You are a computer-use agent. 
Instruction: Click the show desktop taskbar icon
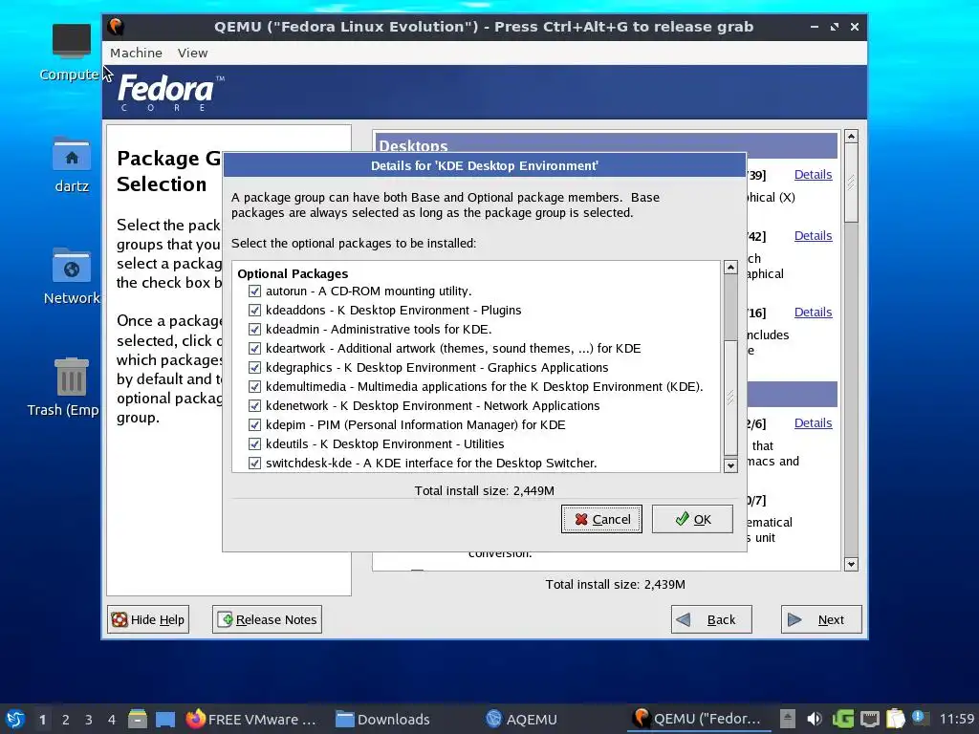click(165, 719)
